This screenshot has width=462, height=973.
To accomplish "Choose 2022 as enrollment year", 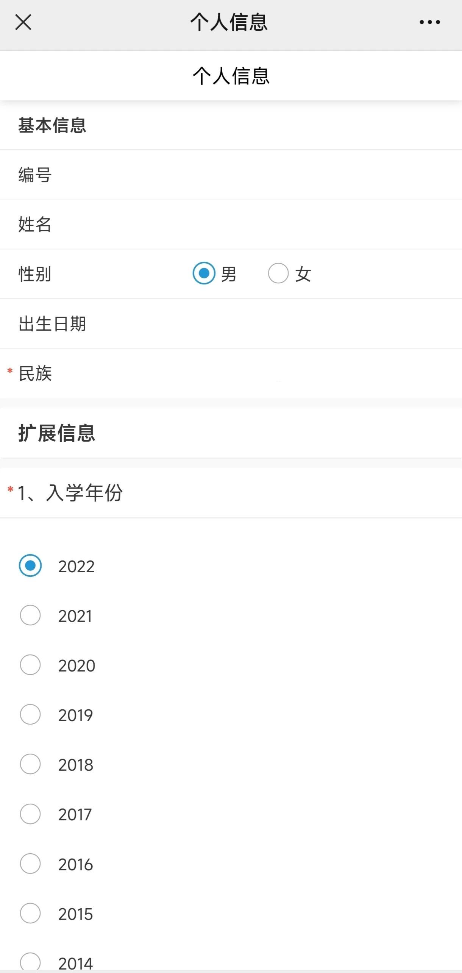I will [x=30, y=565].
